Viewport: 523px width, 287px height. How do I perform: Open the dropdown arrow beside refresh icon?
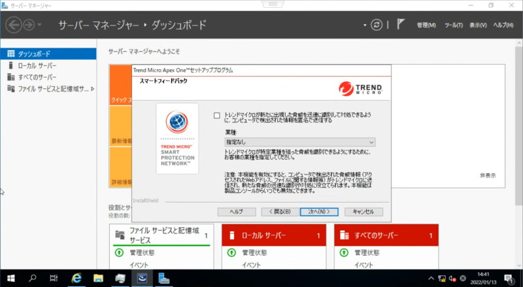[x=365, y=25]
